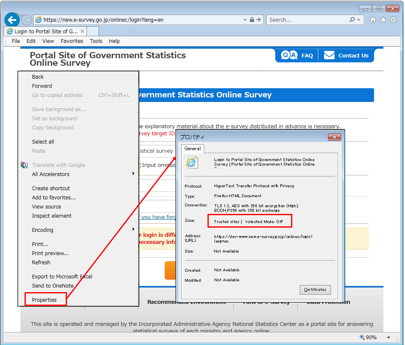Click 'HyperText Transfer Protocol with Privacy' text
This screenshot has height=345, width=405.
254,186
